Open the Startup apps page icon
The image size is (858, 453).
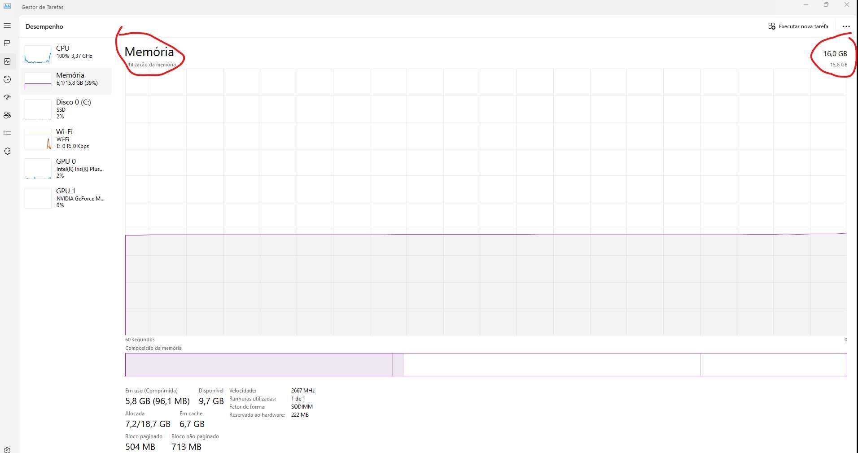(x=7, y=97)
